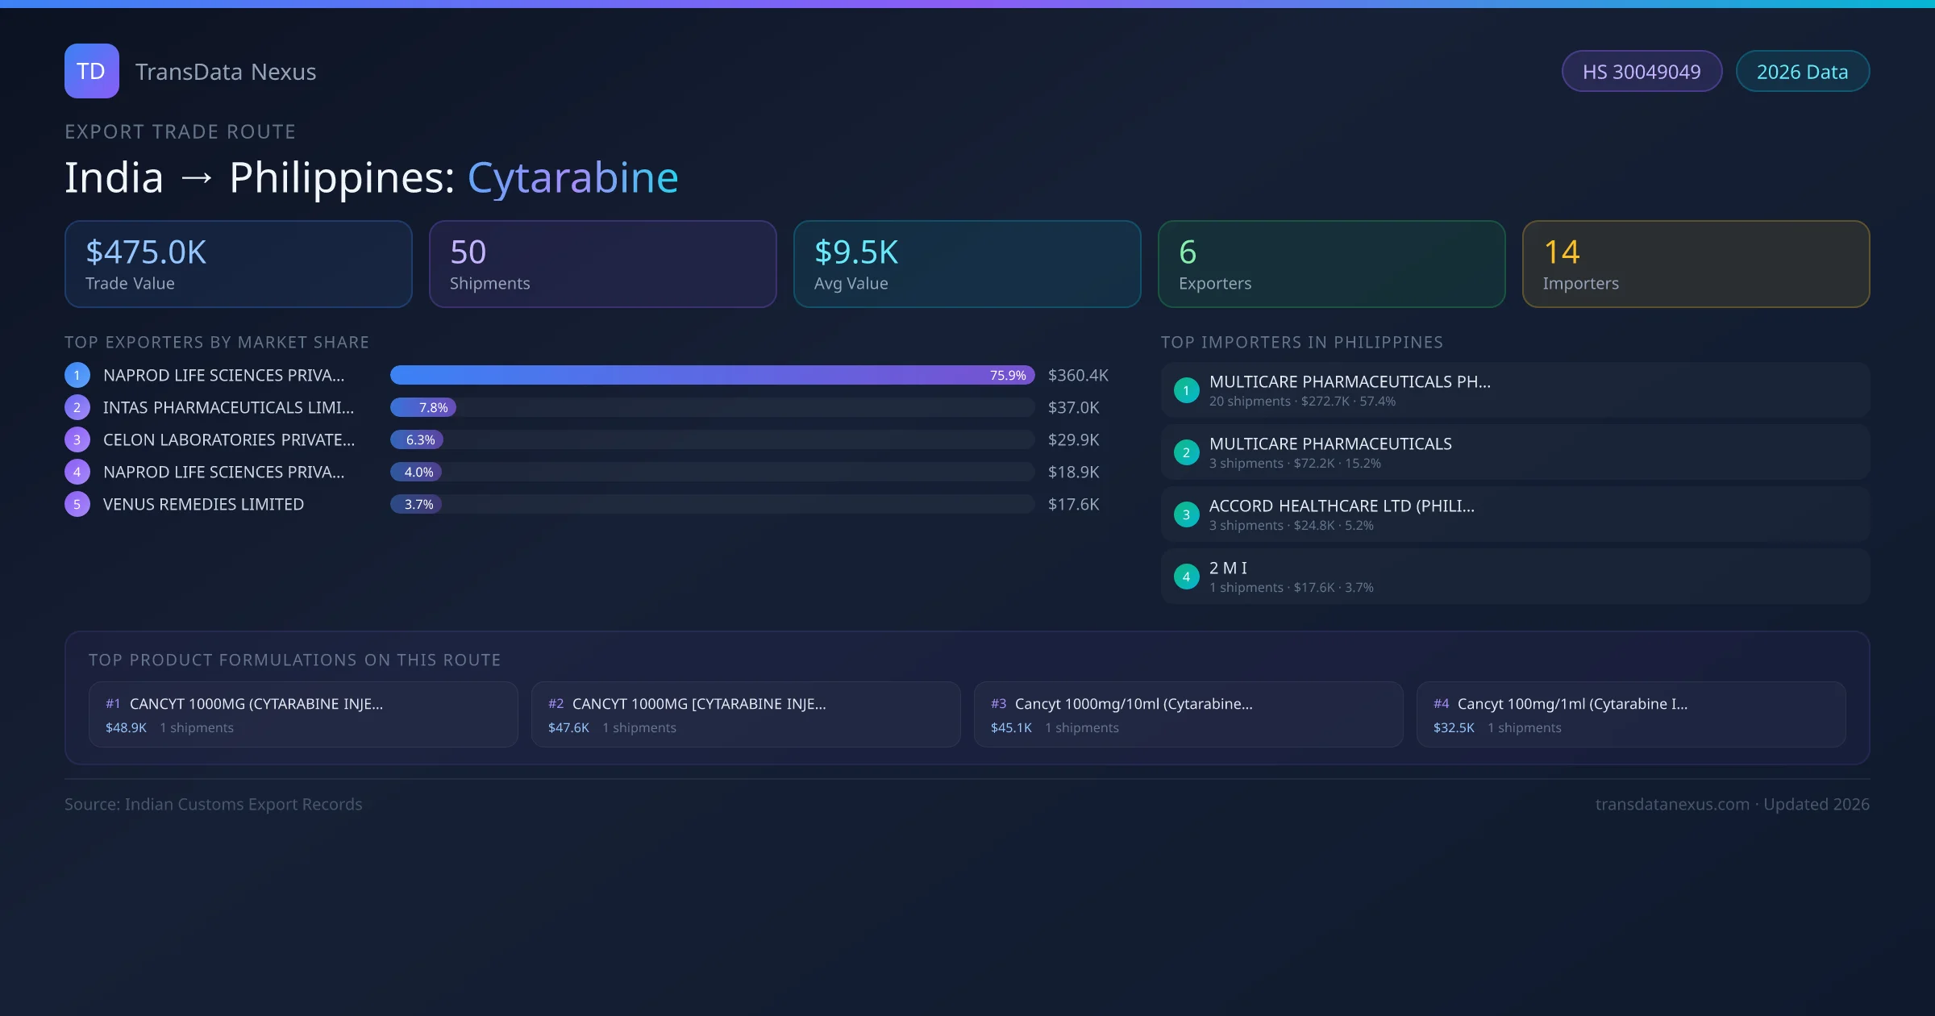Click the 75.9% market share bar
The height and width of the screenshot is (1016, 1935).
pyautogui.click(x=712, y=375)
